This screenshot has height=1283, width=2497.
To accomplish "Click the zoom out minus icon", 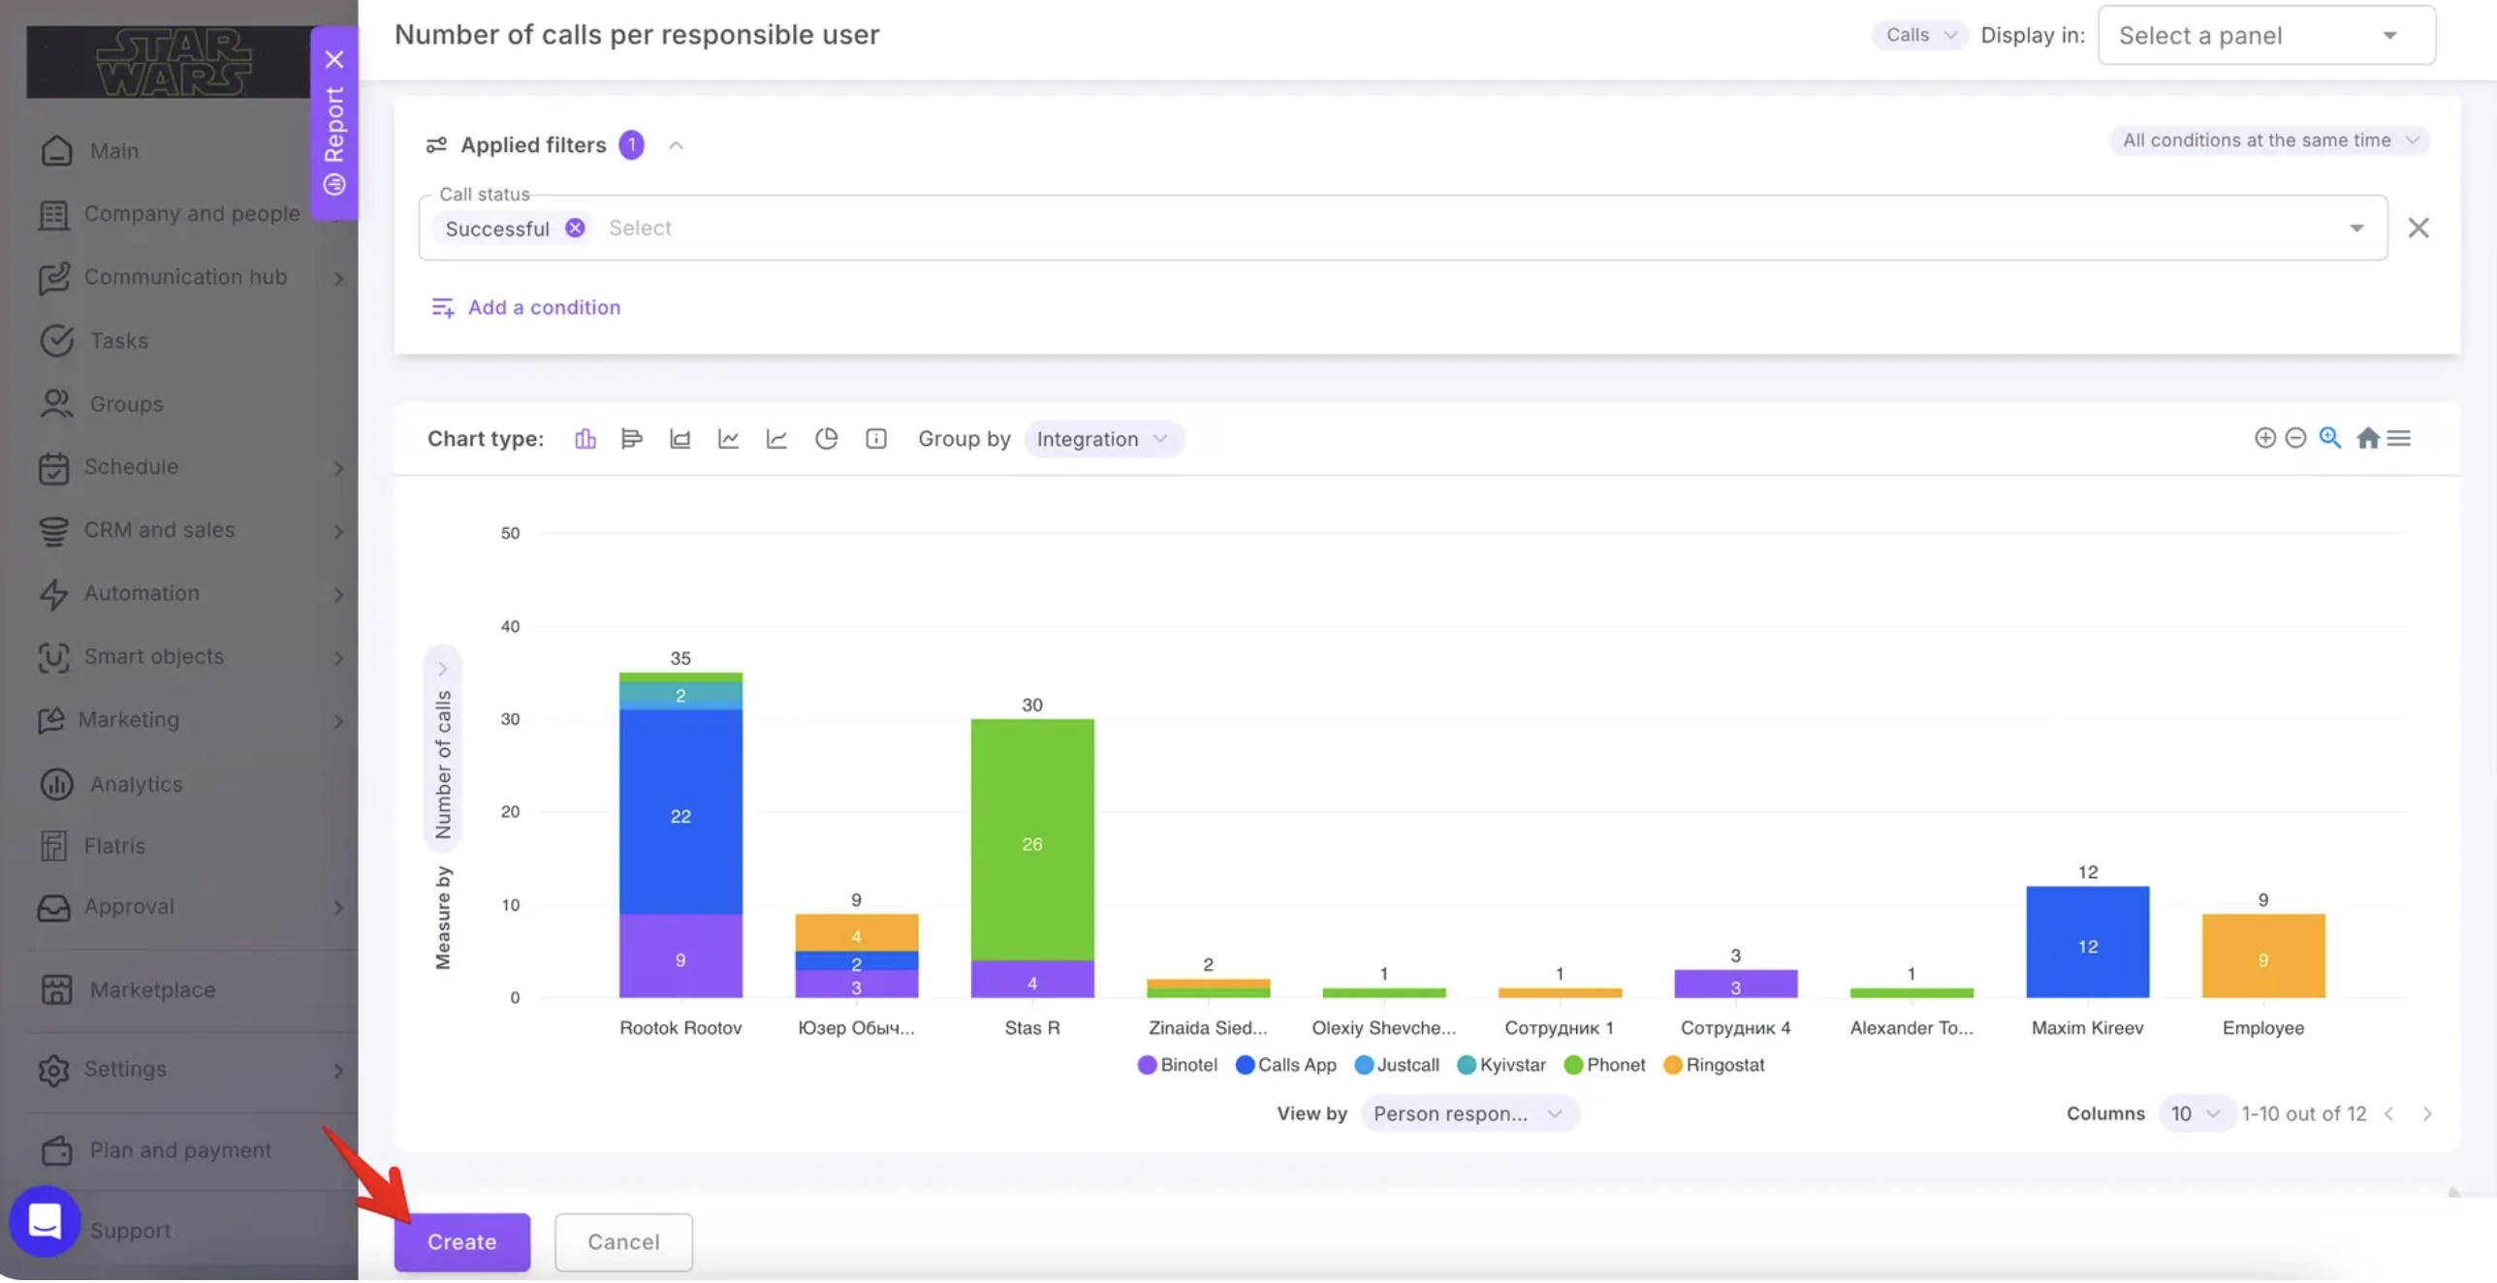I will tap(2294, 438).
